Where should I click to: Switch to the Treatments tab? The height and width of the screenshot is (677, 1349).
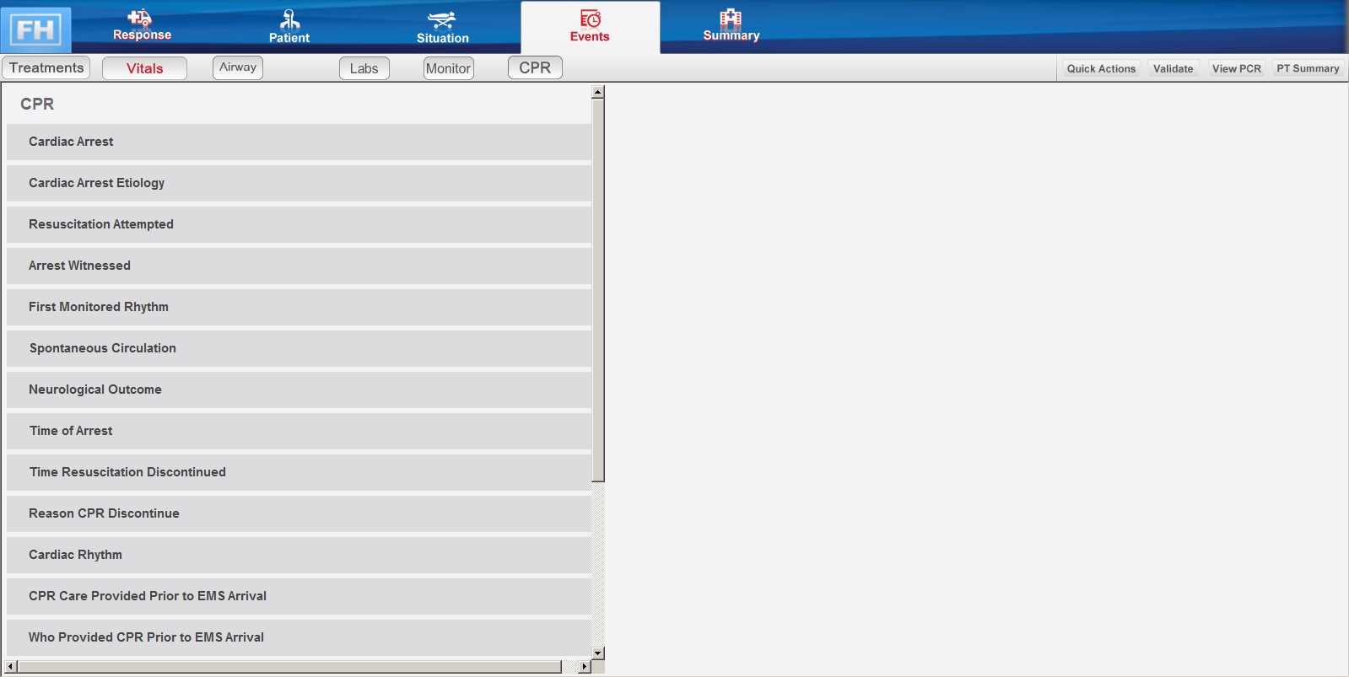point(46,67)
